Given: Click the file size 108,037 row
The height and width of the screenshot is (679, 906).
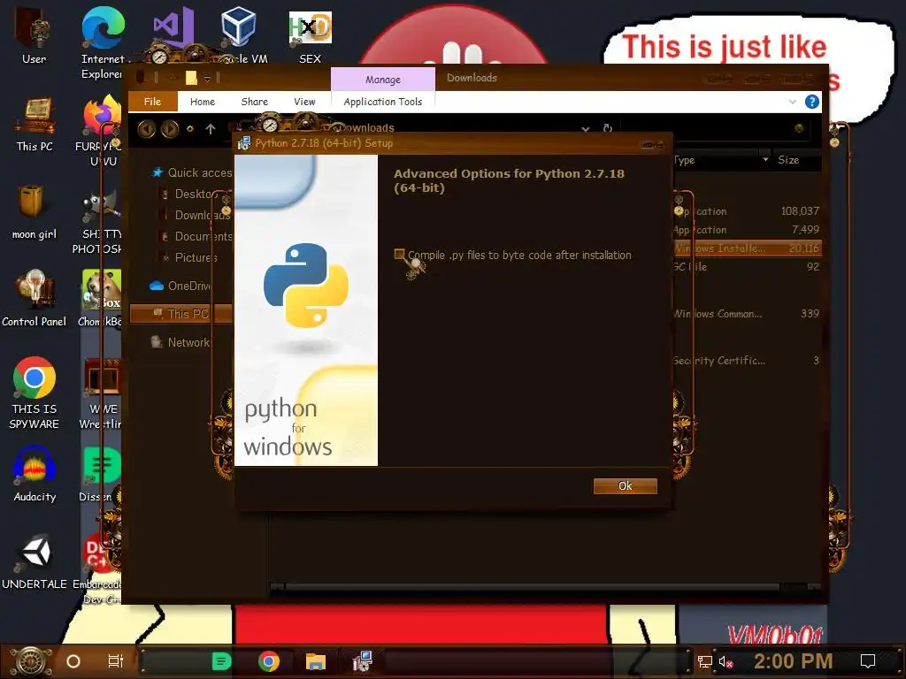Looking at the screenshot, I should coord(747,210).
